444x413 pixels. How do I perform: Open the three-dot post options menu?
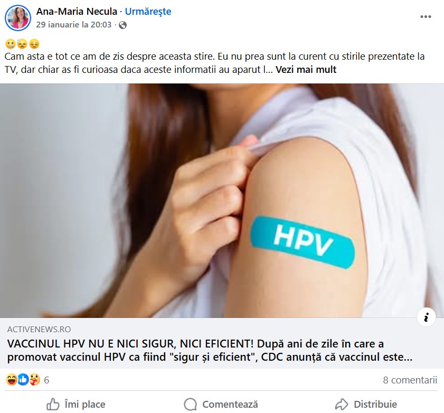[x=426, y=17]
